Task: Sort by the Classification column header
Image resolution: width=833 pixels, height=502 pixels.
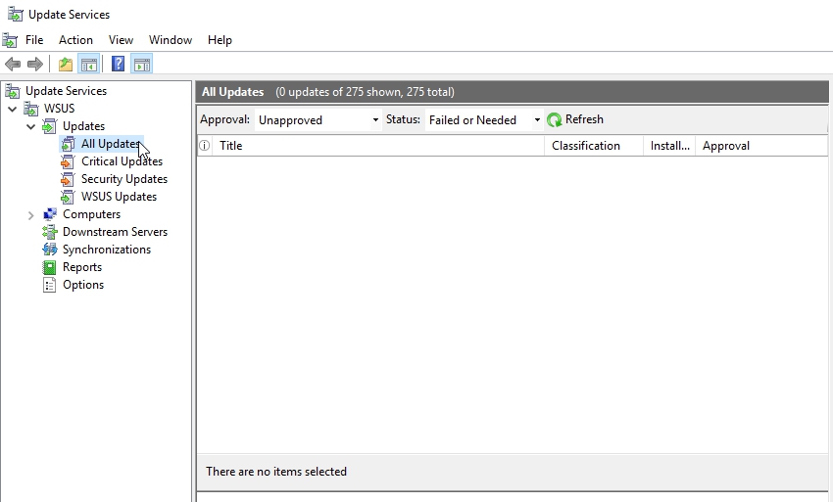Action: click(594, 146)
